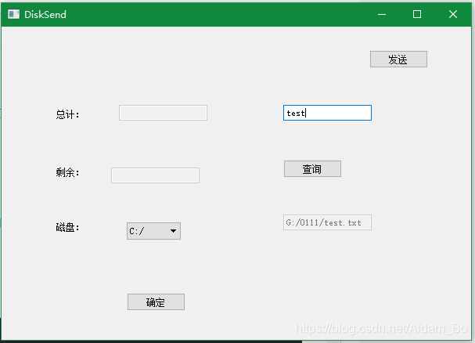Close the DiskSend window
475x343 pixels.
pyautogui.click(x=453, y=14)
